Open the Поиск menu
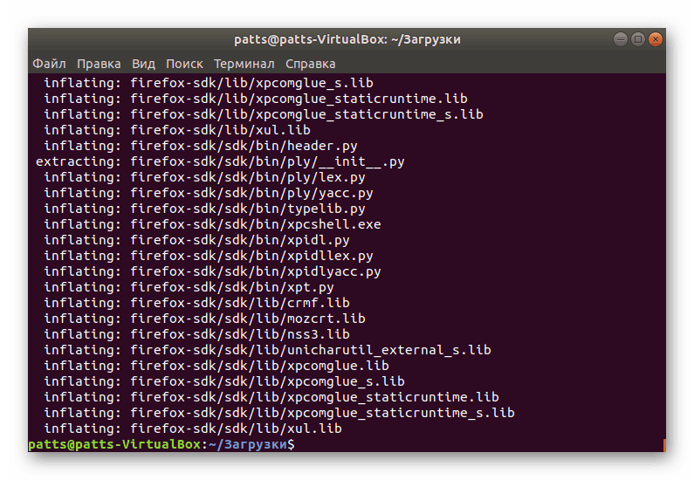This screenshot has height=480, width=694. coord(184,64)
